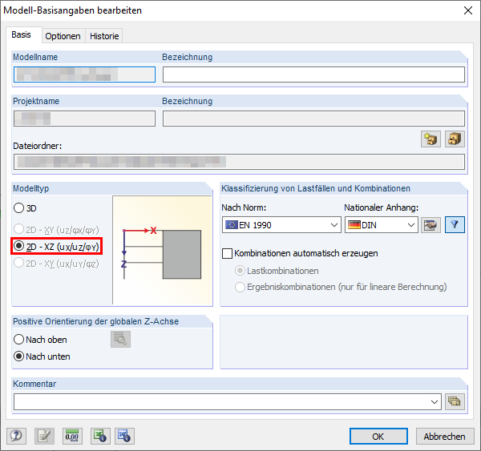
Task: Choose Nach unten Z-axis orientation
Action: point(42,356)
